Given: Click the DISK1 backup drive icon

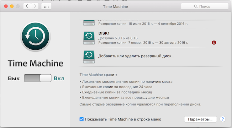Looking at the screenshot, I should click(x=89, y=38).
